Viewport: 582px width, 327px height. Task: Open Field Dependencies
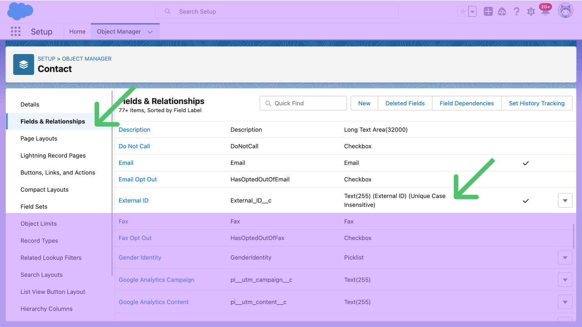coord(467,103)
